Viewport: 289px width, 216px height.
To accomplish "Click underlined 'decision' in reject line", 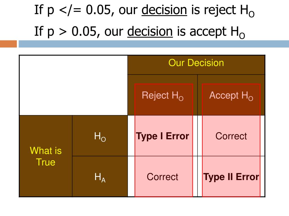I will coord(164,10).
